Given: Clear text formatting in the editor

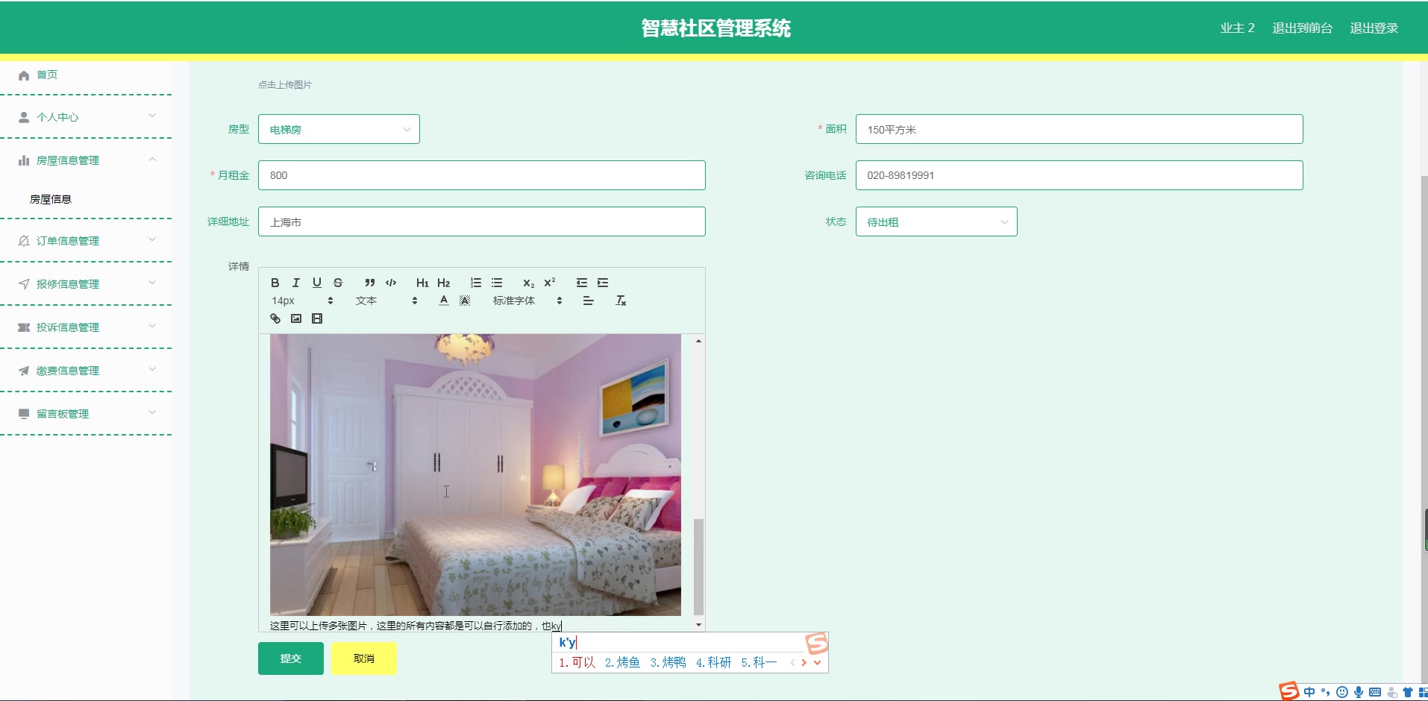Looking at the screenshot, I should [620, 301].
